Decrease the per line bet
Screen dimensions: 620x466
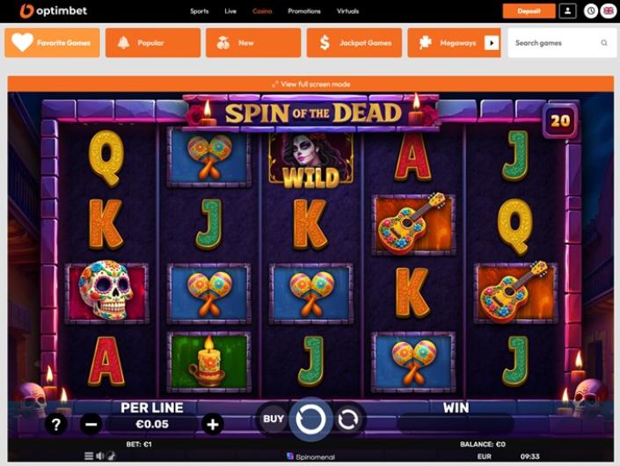pyautogui.click(x=91, y=424)
